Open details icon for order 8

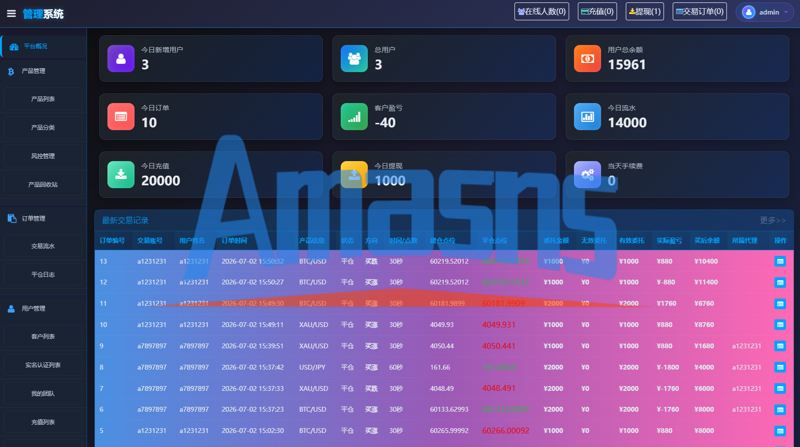pos(780,368)
